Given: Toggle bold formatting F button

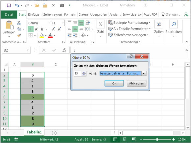Looking at the screenshot, I should (30, 29).
